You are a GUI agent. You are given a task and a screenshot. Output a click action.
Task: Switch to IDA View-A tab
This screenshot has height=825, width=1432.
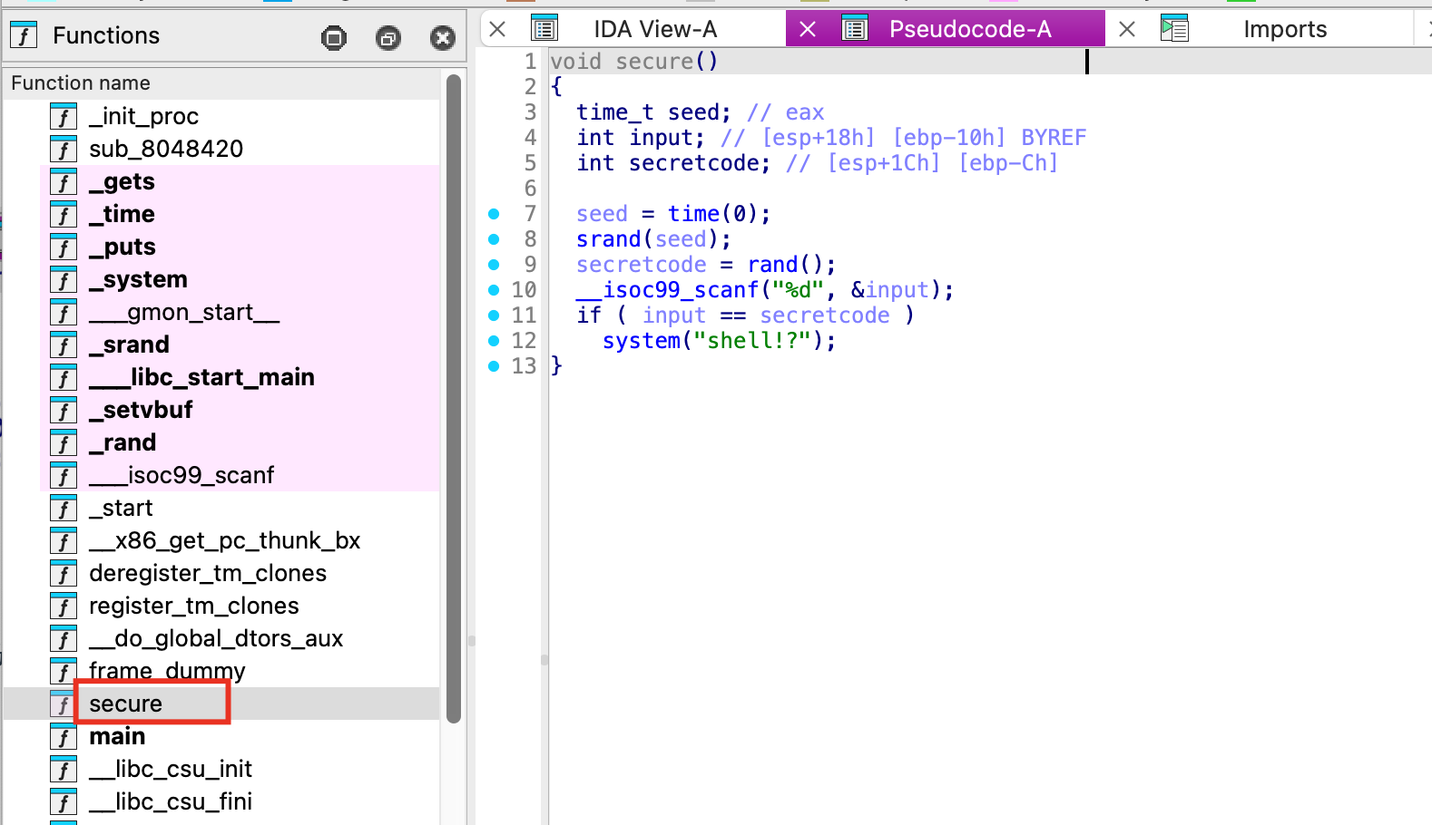pos(655,29)
